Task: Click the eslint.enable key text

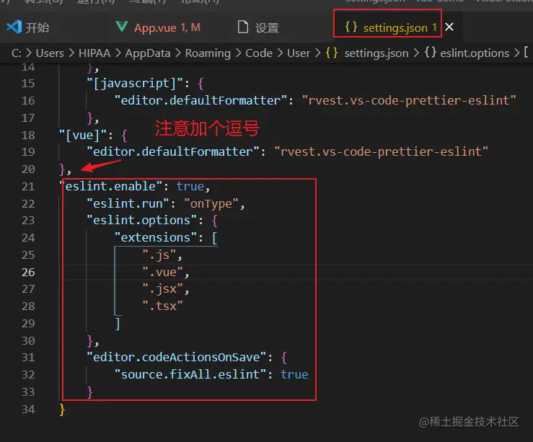Action: click(111, 186)
